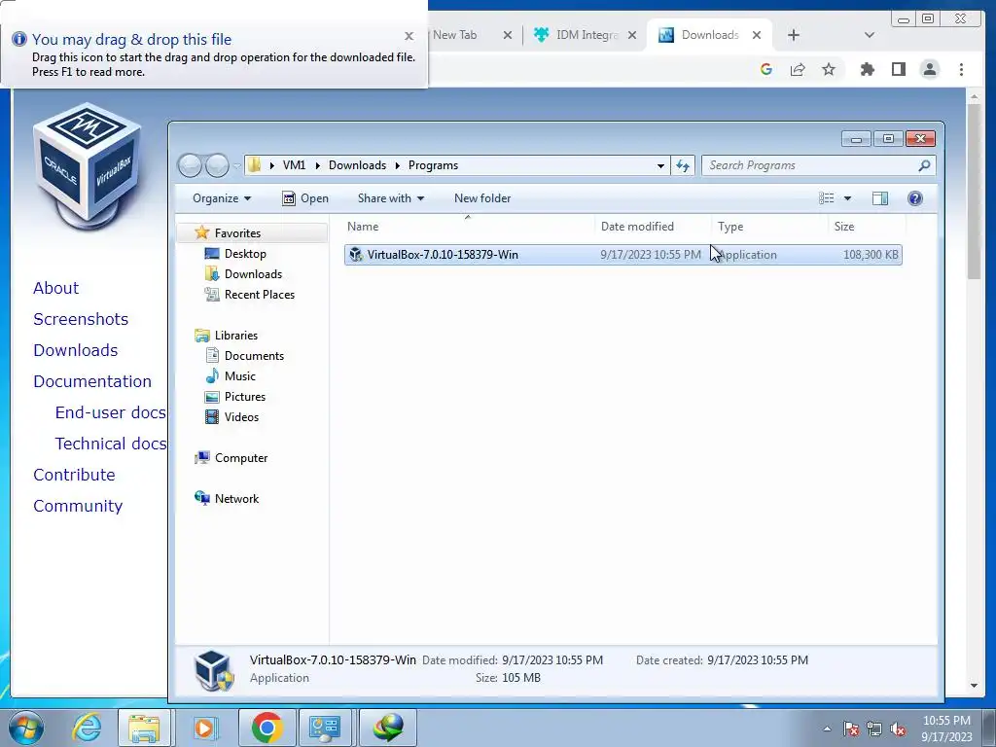Open the address bar history dropdown arrow
The width and height of the screenshot is (996, 747).
(x=660, y=165)
